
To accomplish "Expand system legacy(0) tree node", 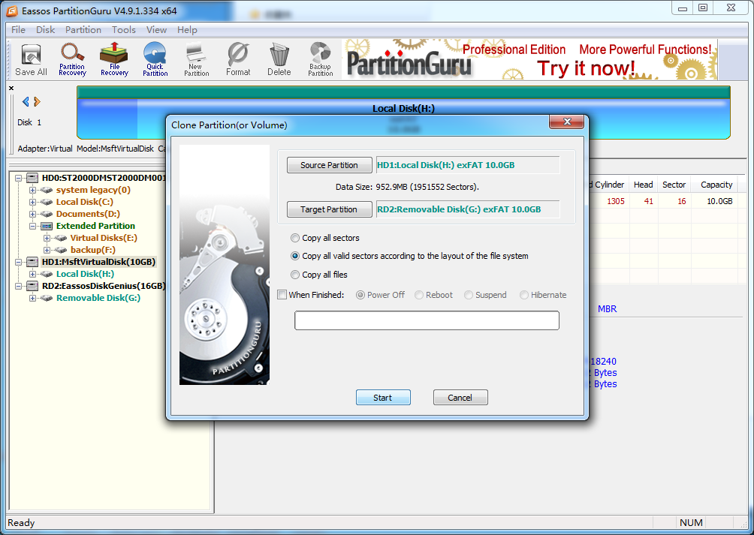I will (33, 190).
